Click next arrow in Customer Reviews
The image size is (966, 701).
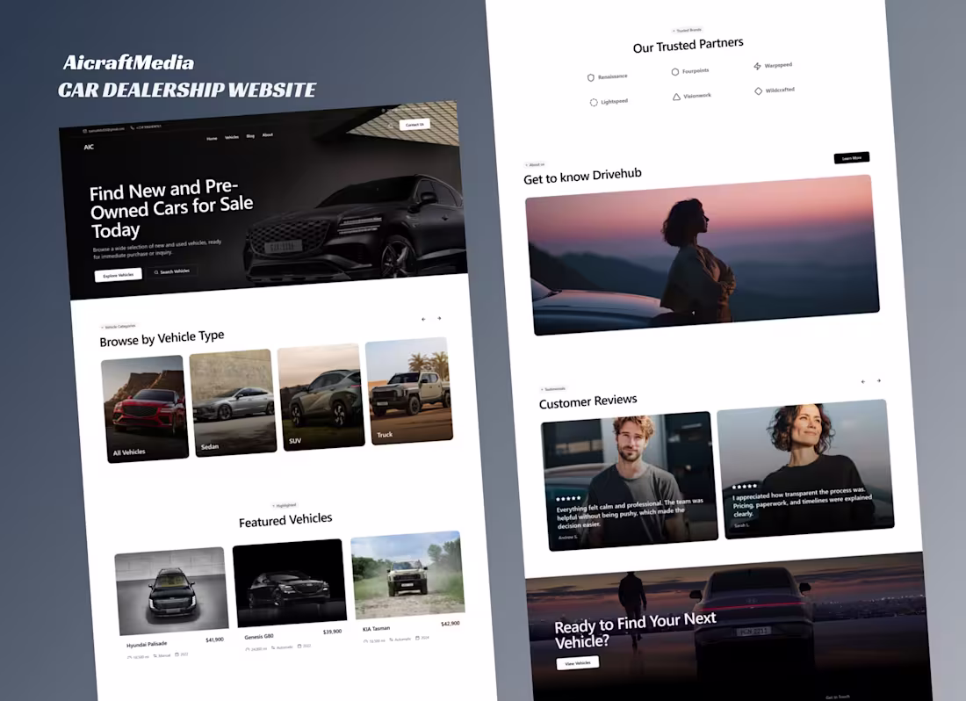(878, 380)
